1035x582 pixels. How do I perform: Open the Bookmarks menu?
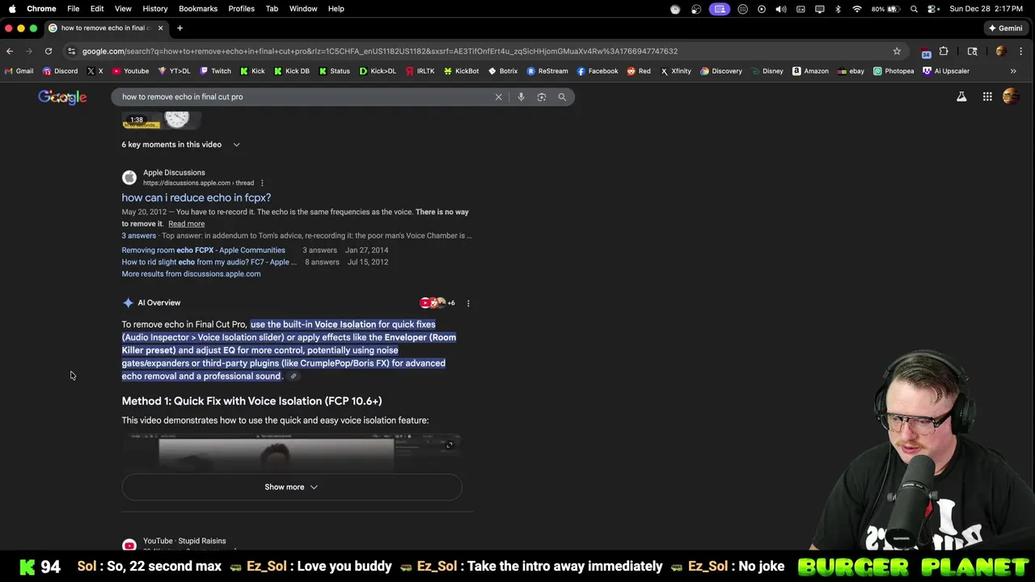pos(198,9)
